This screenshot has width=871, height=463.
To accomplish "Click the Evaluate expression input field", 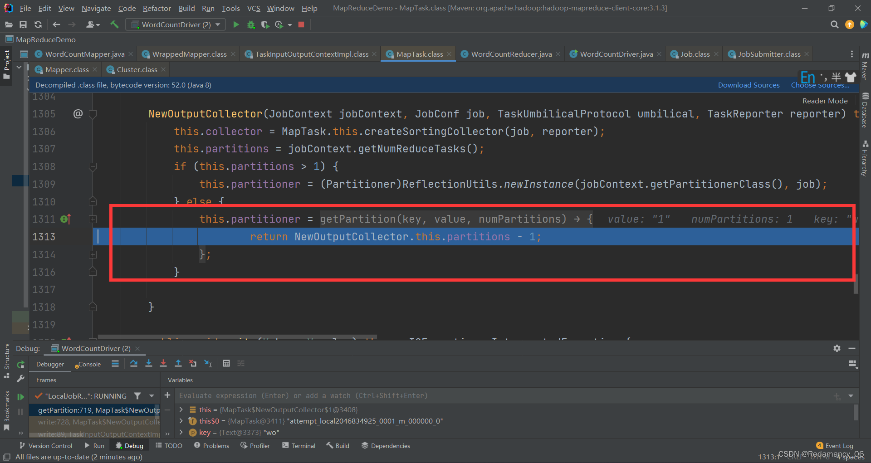I will (504, 395).
